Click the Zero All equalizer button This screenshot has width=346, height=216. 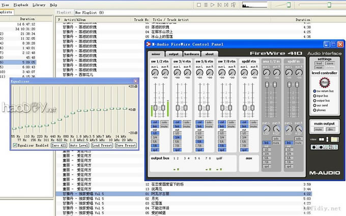(x=59, y=145)
